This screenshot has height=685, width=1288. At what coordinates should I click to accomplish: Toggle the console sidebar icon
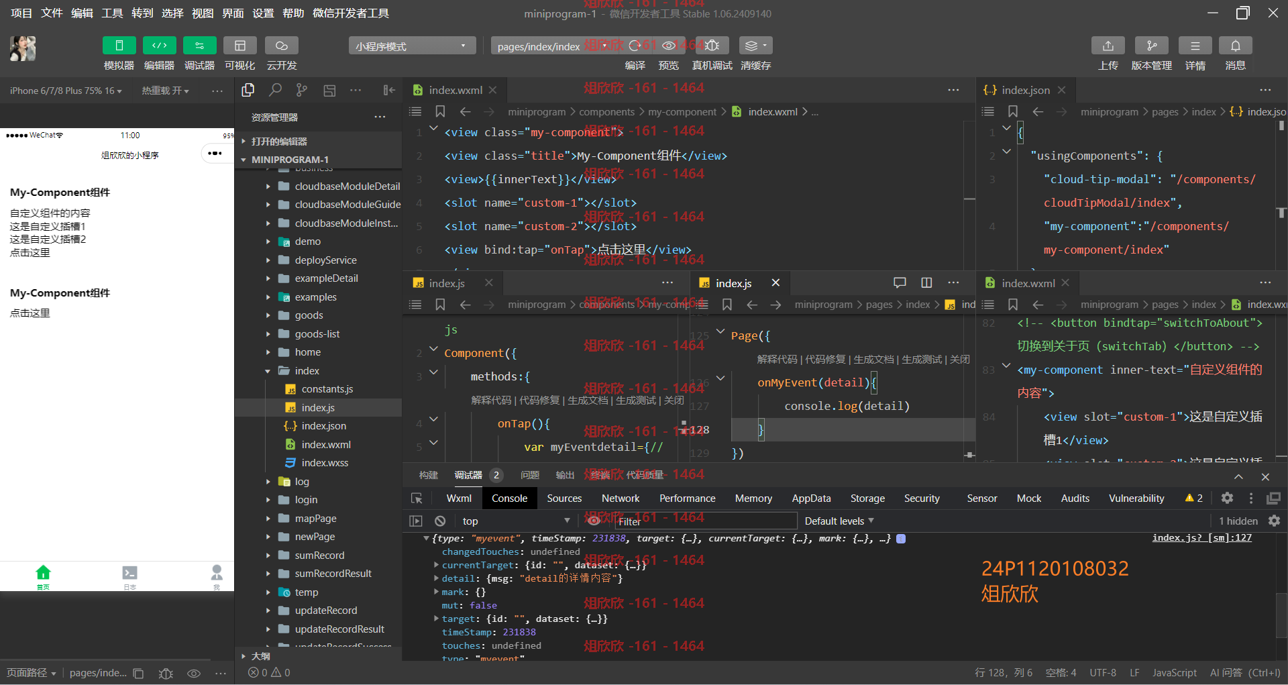pos(416,521)
